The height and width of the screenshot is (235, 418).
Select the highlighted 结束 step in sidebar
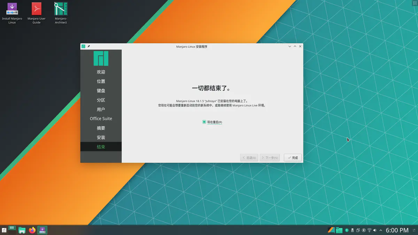tap(101, 147)
